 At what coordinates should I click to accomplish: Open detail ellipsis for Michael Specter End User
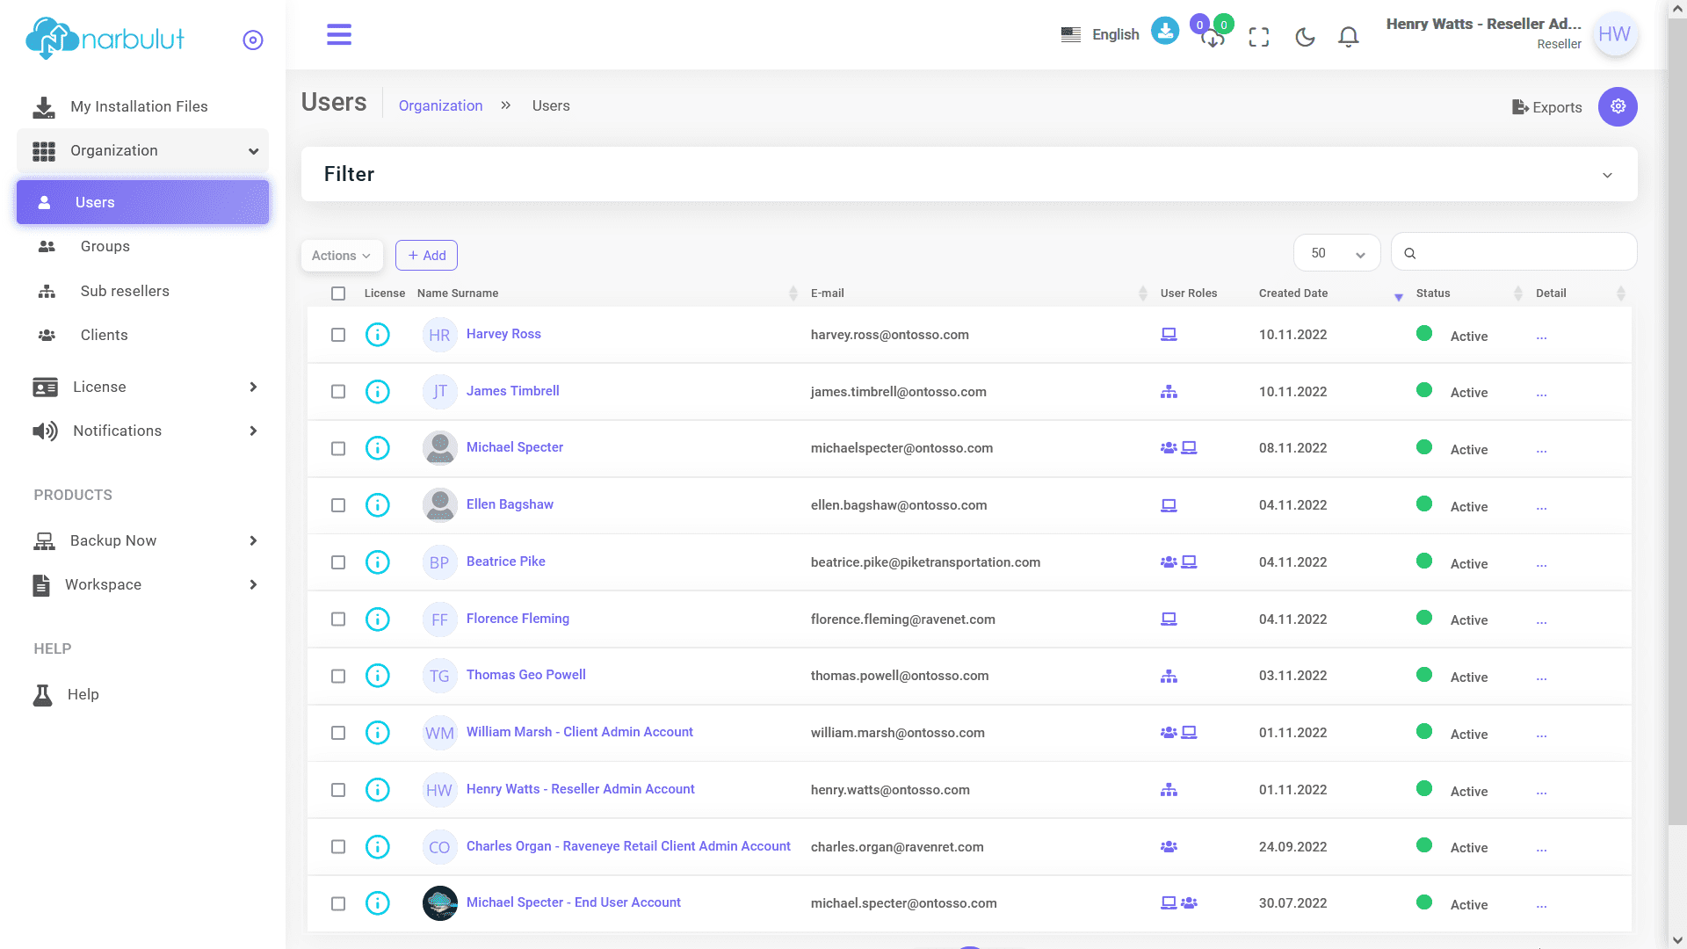point(1541,906)
